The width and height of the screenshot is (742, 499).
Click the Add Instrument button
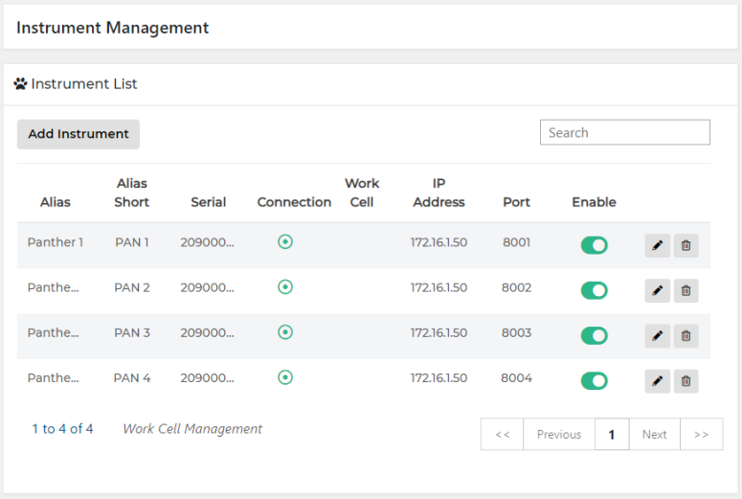(79, 134)
